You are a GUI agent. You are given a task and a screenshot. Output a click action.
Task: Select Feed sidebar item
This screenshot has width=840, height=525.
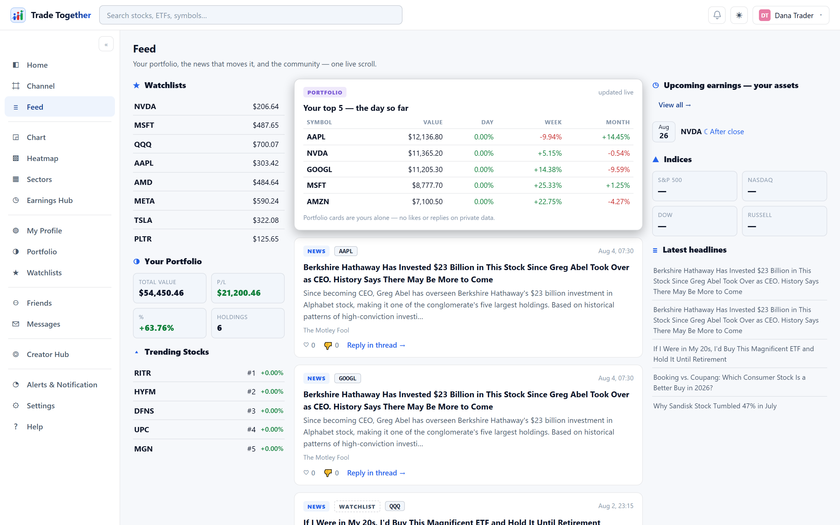coord(60,107)
